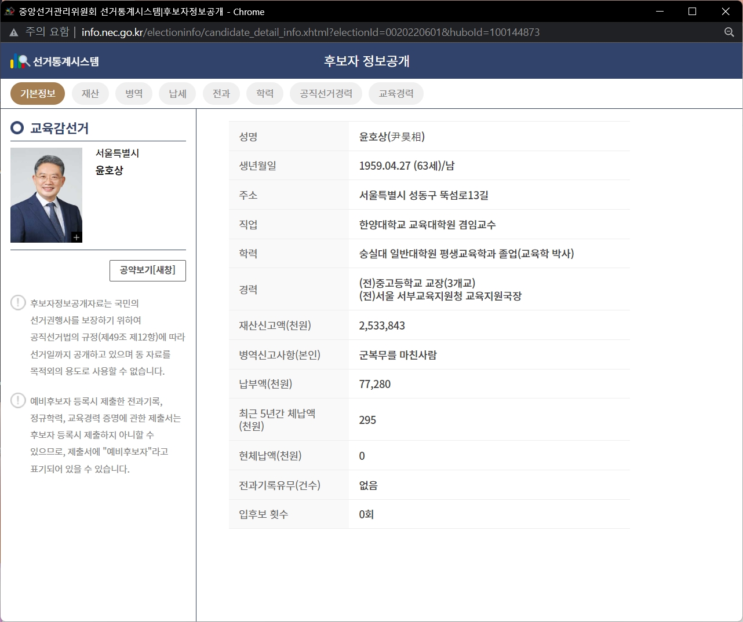Click the 5-year arrears value 295
The width and height of the screenshot is (743, 622).
[367, 420]
